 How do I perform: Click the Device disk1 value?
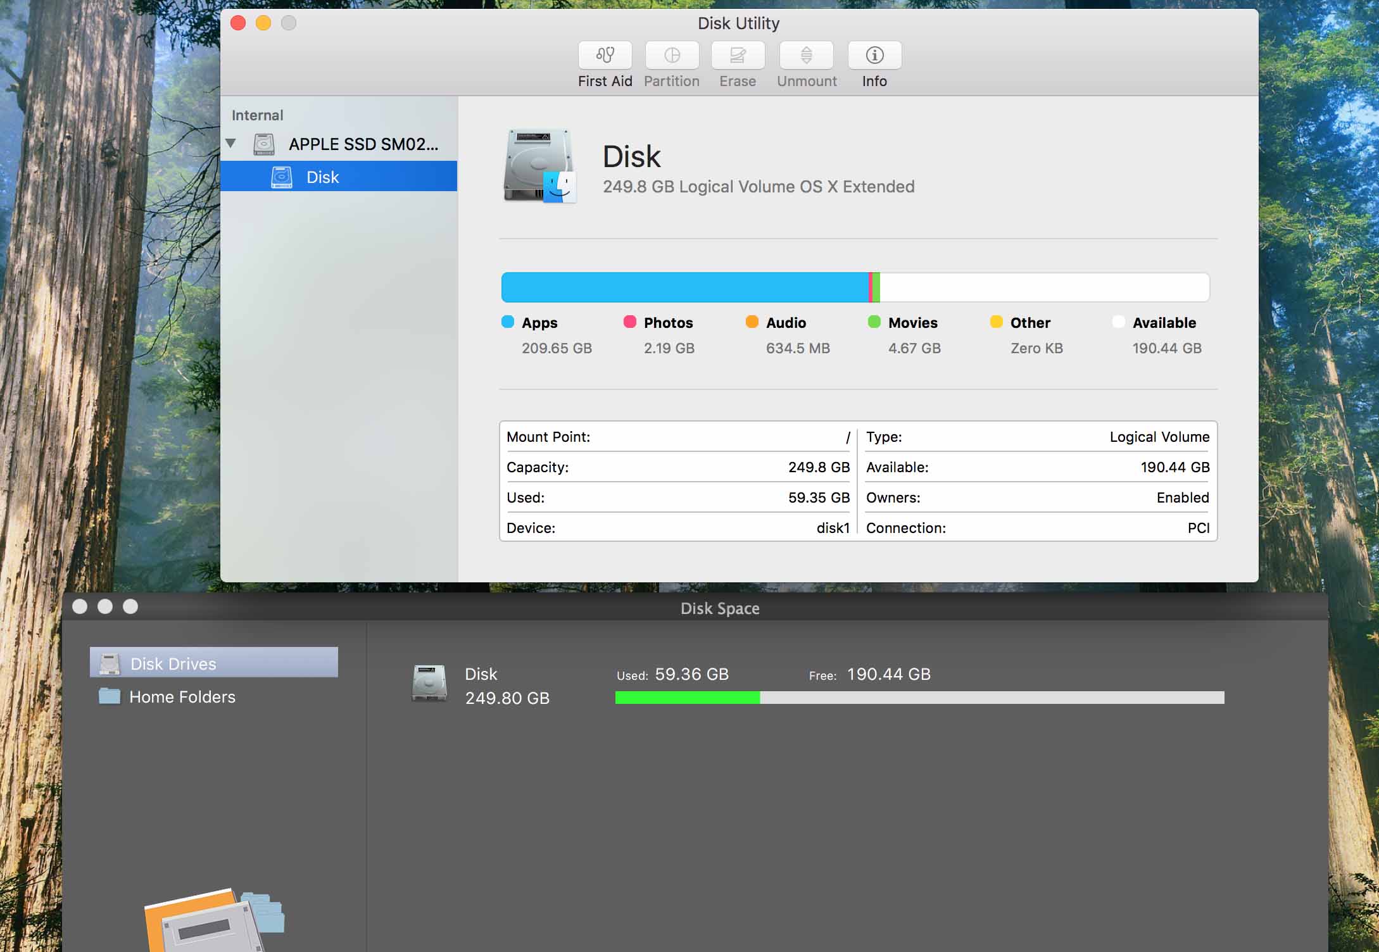coord(833,528)
